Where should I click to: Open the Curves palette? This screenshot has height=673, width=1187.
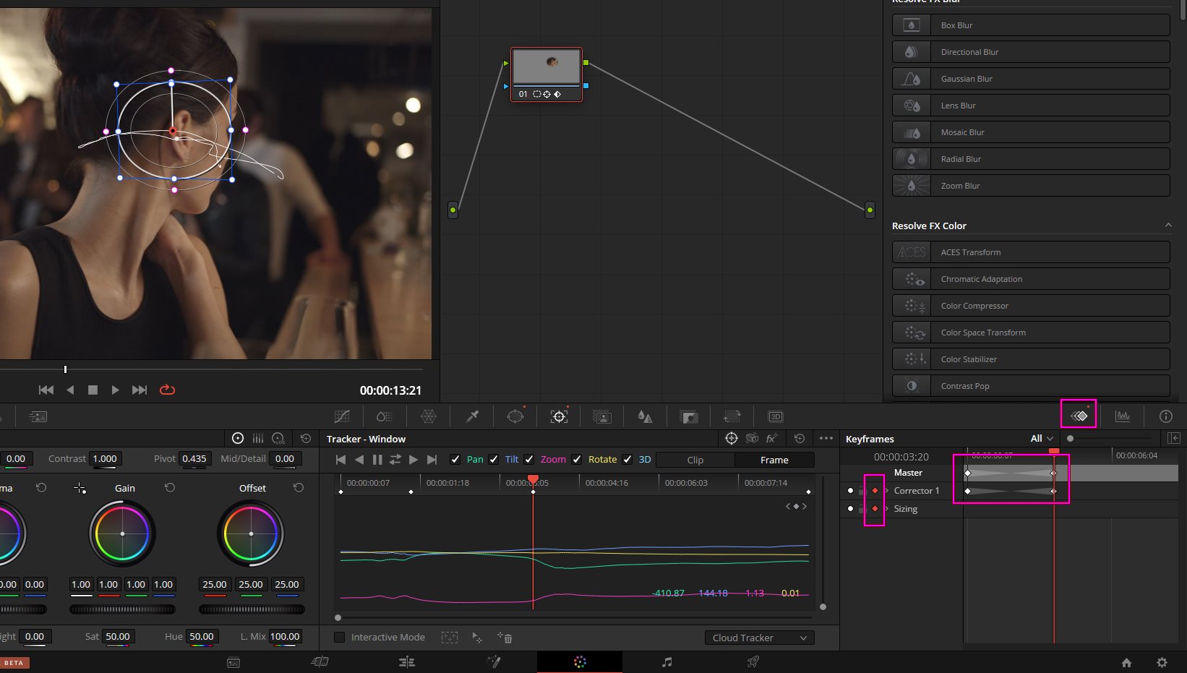(x=342, y=416)
